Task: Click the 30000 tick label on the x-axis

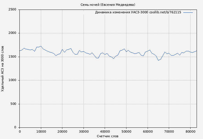Action: 84,132
